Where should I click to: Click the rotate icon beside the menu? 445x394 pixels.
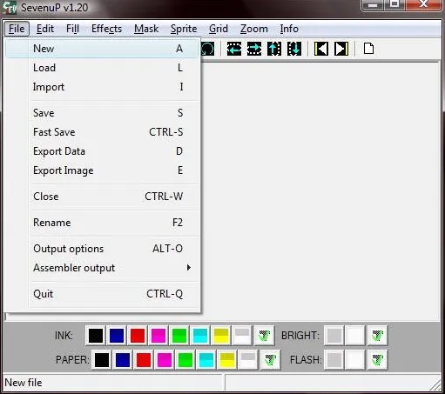click(208, 49)
